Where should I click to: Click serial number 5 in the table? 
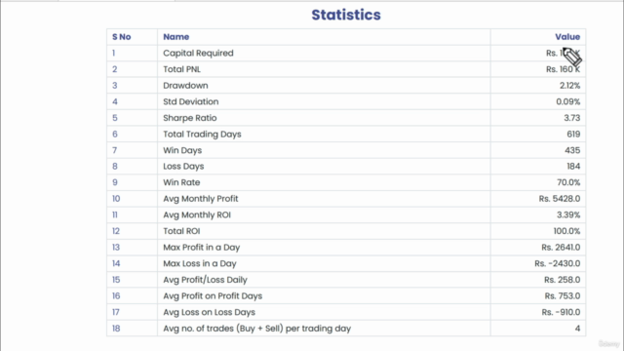115,118
